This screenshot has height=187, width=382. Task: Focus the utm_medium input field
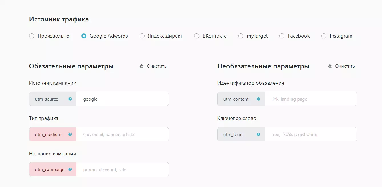pyautogui.click(x=123, y=134)
